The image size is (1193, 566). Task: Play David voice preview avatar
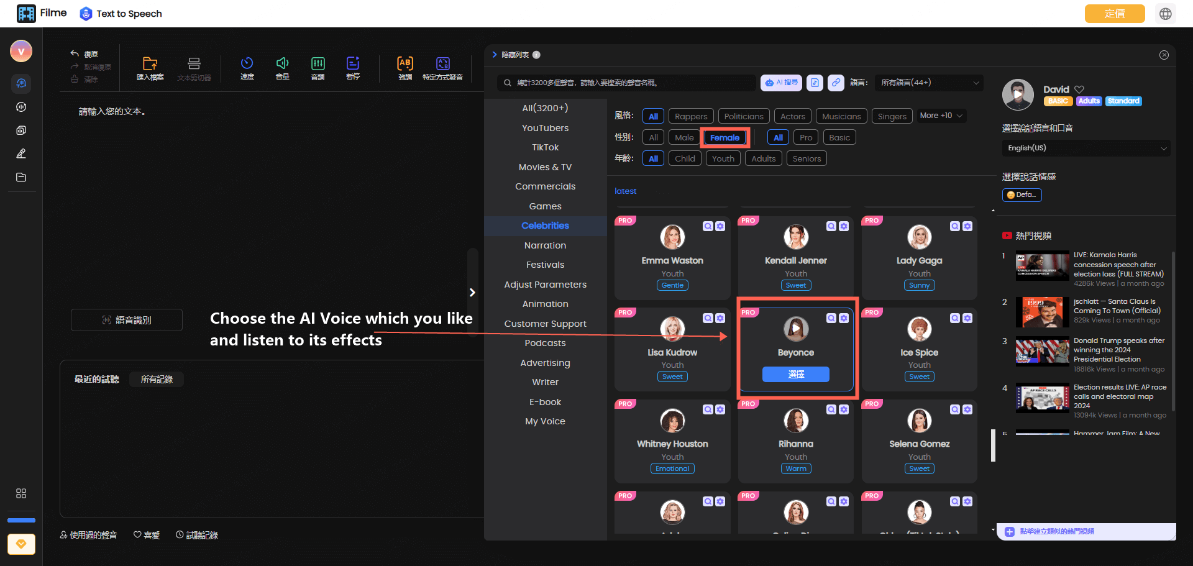(1018, 95)
